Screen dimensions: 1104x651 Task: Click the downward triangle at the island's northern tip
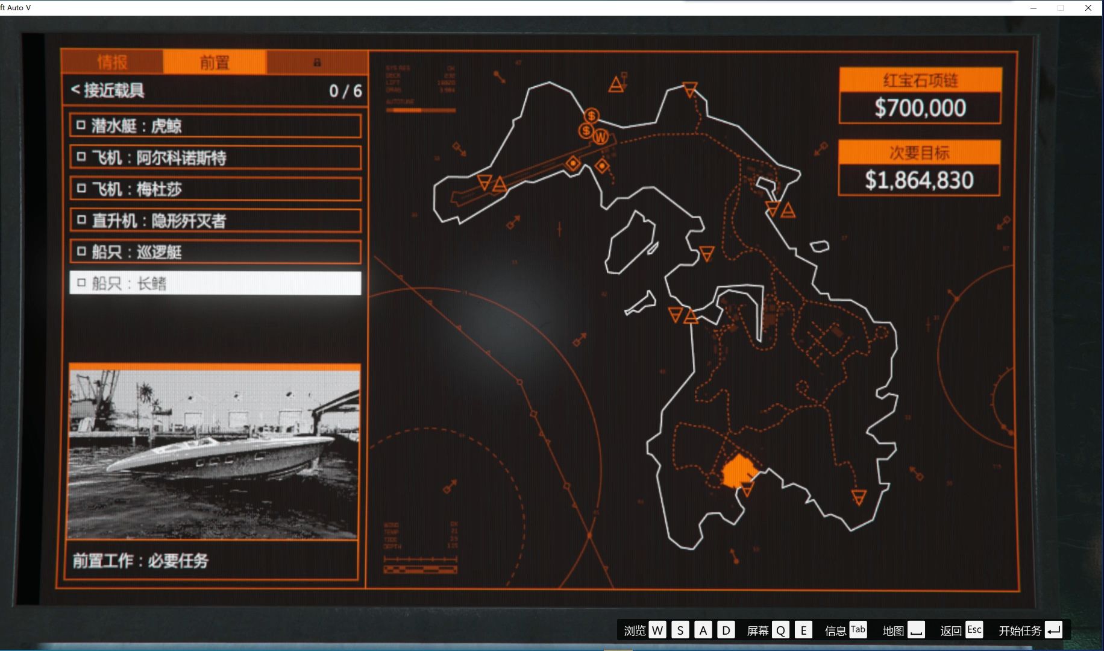tap(690, 89)
